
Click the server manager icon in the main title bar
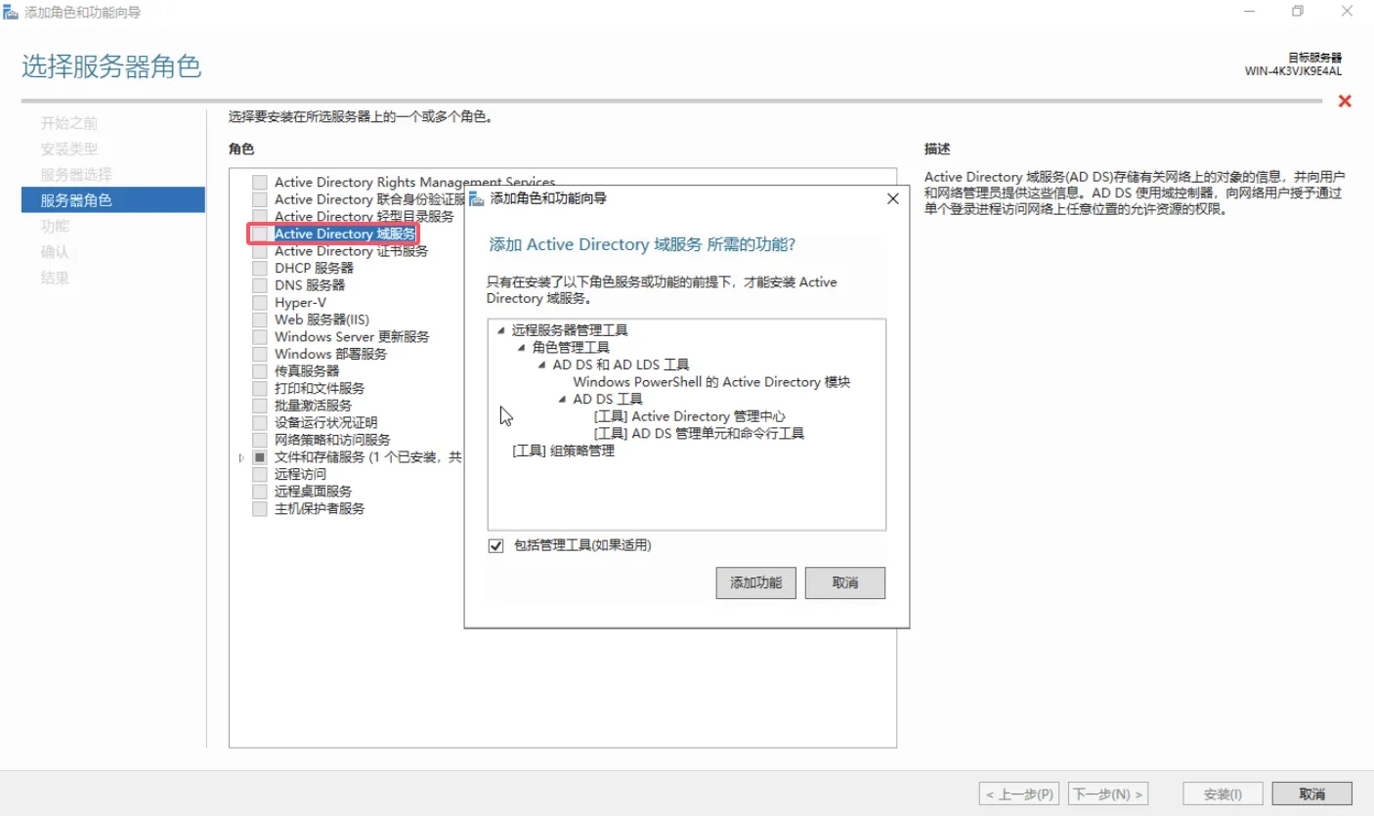(11, 13)
